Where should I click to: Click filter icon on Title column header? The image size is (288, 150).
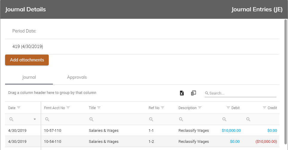click(99, 108)
